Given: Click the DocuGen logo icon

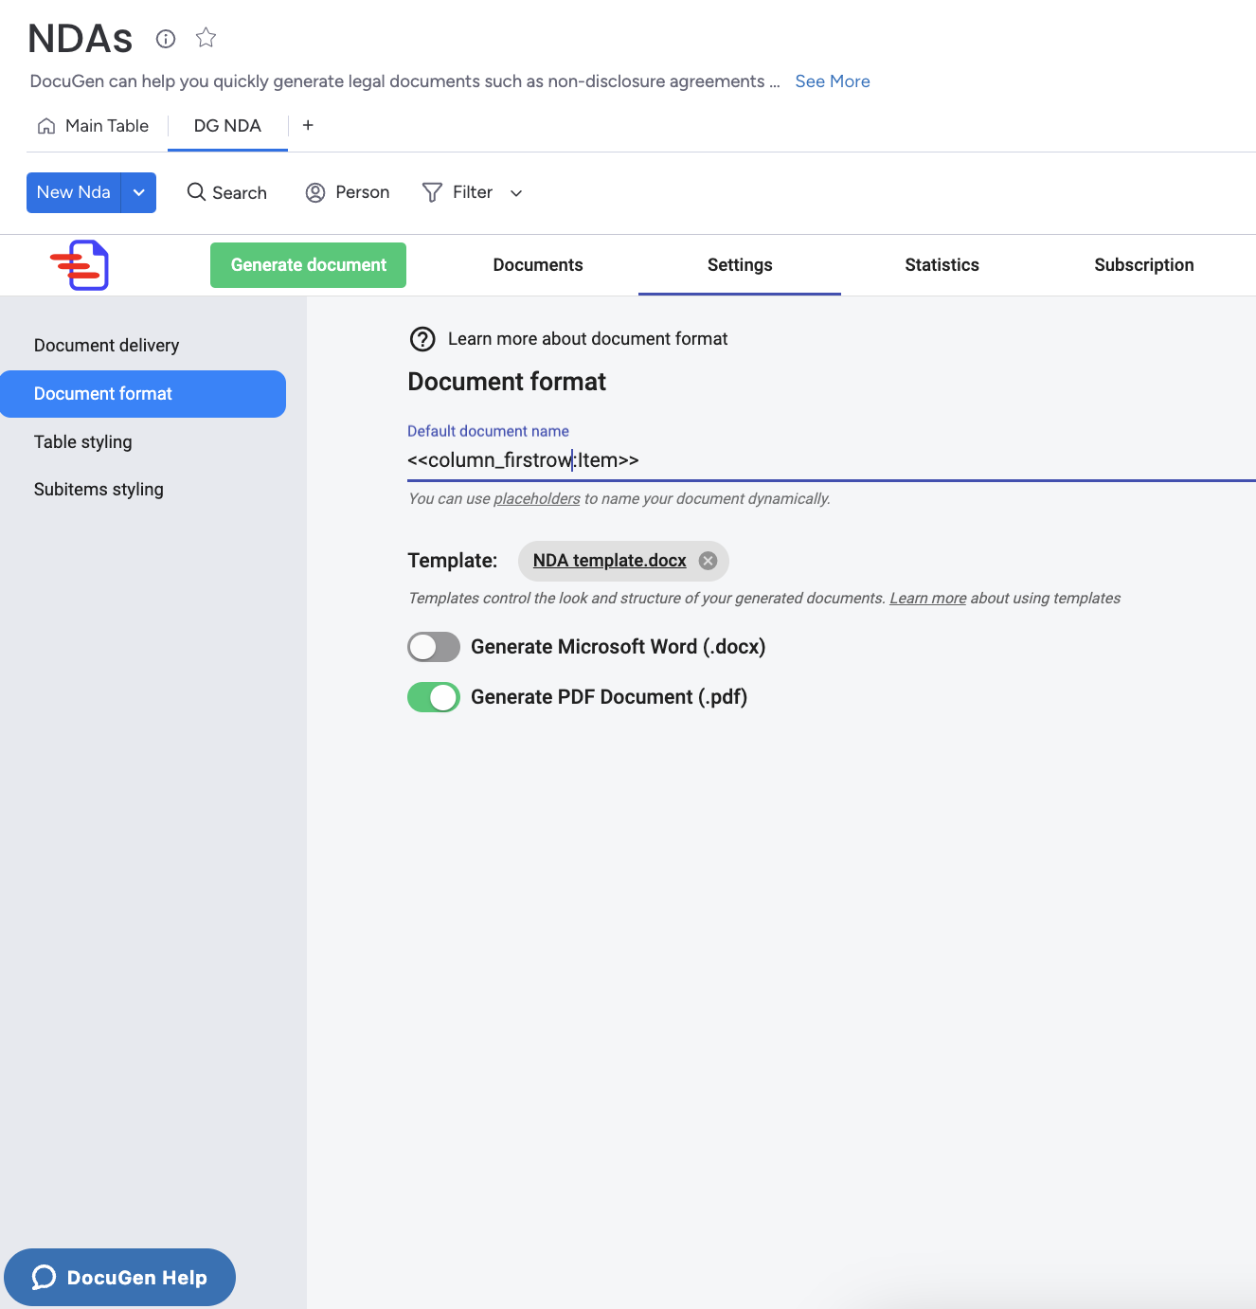Looking at the screenshot, I should pos(80,265).
